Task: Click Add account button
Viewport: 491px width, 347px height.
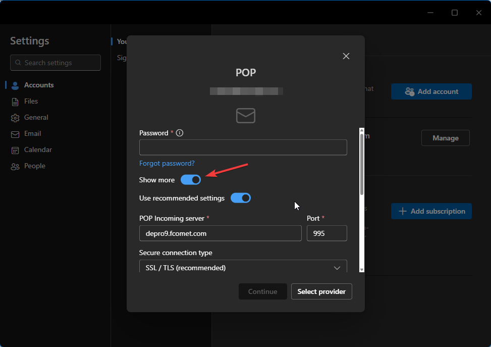Action: pyautogui.click(x=431, y=91)
